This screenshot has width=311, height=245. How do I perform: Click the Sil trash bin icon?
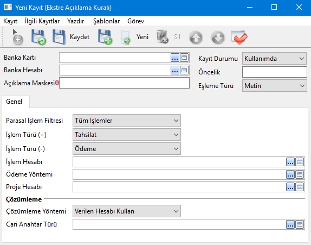[163, 37]
